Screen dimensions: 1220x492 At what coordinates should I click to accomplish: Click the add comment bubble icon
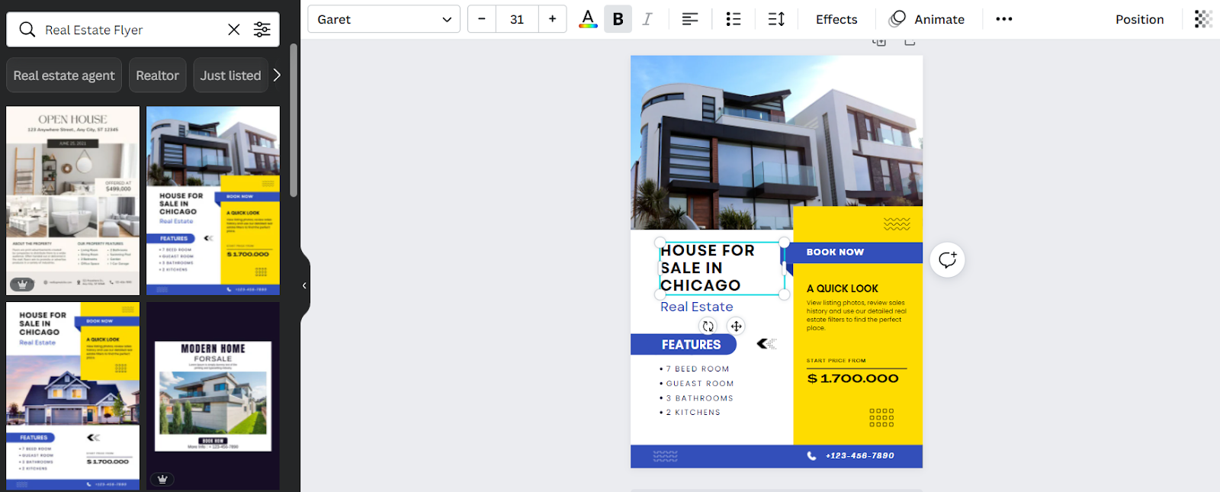[x=947, y=260]
